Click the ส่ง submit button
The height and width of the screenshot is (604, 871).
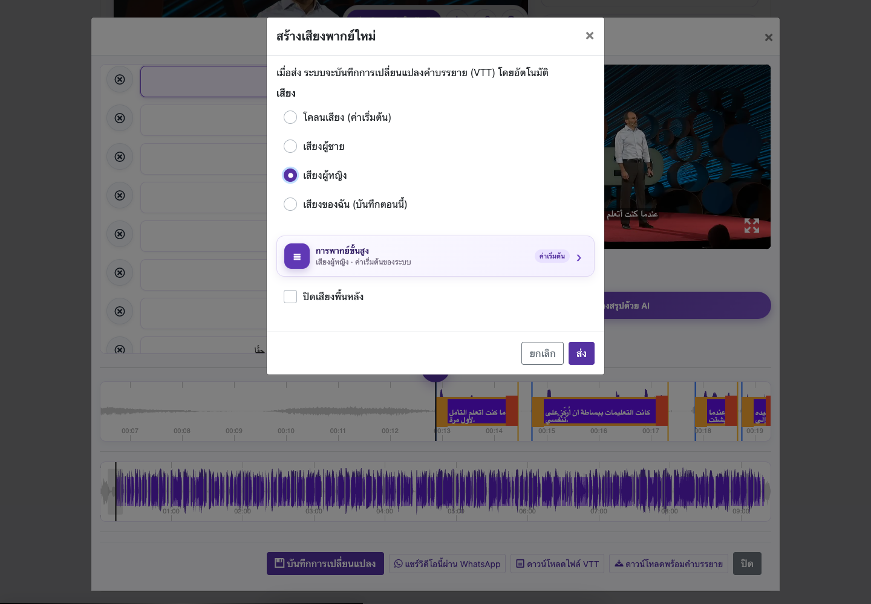581,353
